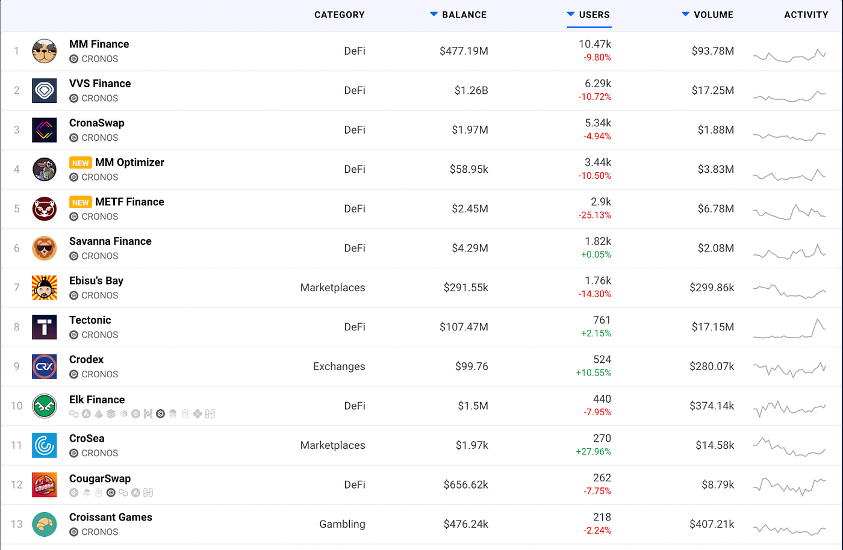The height and width of the screenshot is (550, 843).
Task: Sort table by the Volume column
Action: [708, 14]
